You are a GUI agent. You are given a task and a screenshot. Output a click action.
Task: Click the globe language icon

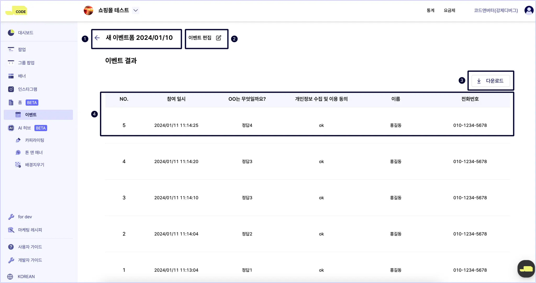(x=10, y=276)
